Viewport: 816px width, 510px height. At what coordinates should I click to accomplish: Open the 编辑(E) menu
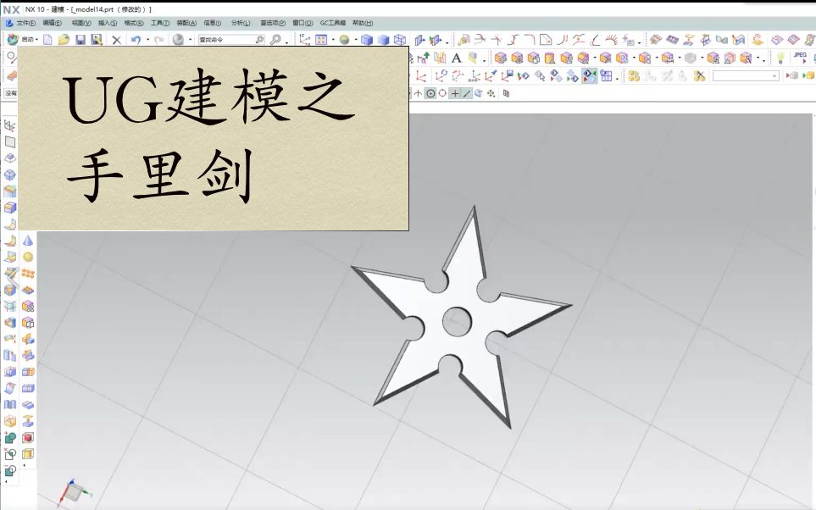(x=52, y=23)
